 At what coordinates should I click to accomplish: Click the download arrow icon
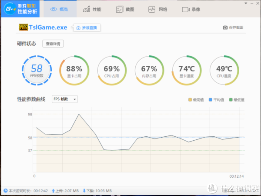(84, 191)
